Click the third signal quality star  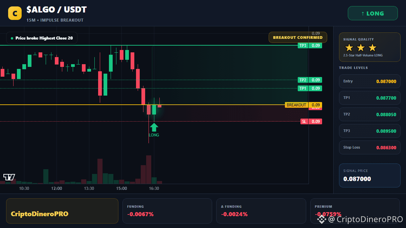coord(372,48)
